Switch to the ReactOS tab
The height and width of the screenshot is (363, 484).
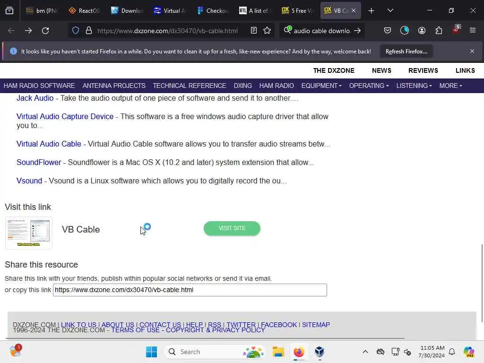[x=84, y=11]
